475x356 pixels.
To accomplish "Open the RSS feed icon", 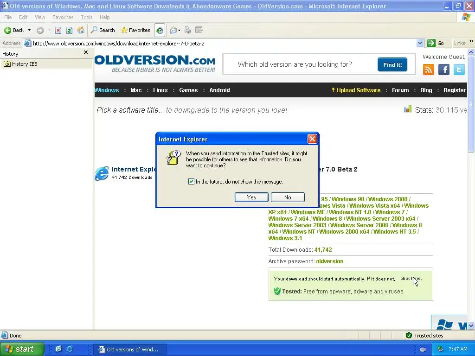I will click(428, 70).
